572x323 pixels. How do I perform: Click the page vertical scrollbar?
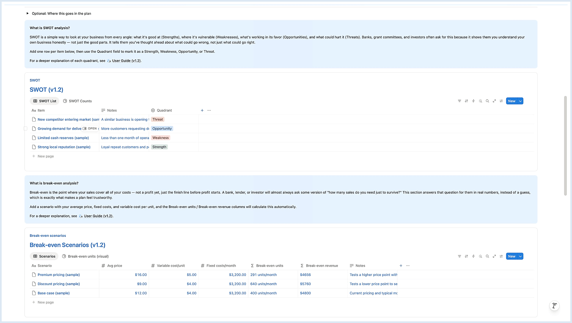coord(565,146)
